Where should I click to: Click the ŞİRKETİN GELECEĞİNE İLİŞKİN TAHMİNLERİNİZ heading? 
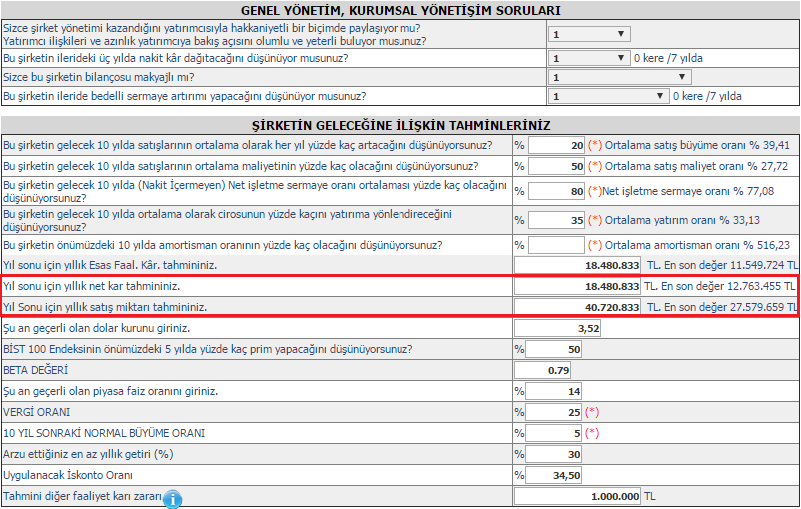(x=401, y=125)
